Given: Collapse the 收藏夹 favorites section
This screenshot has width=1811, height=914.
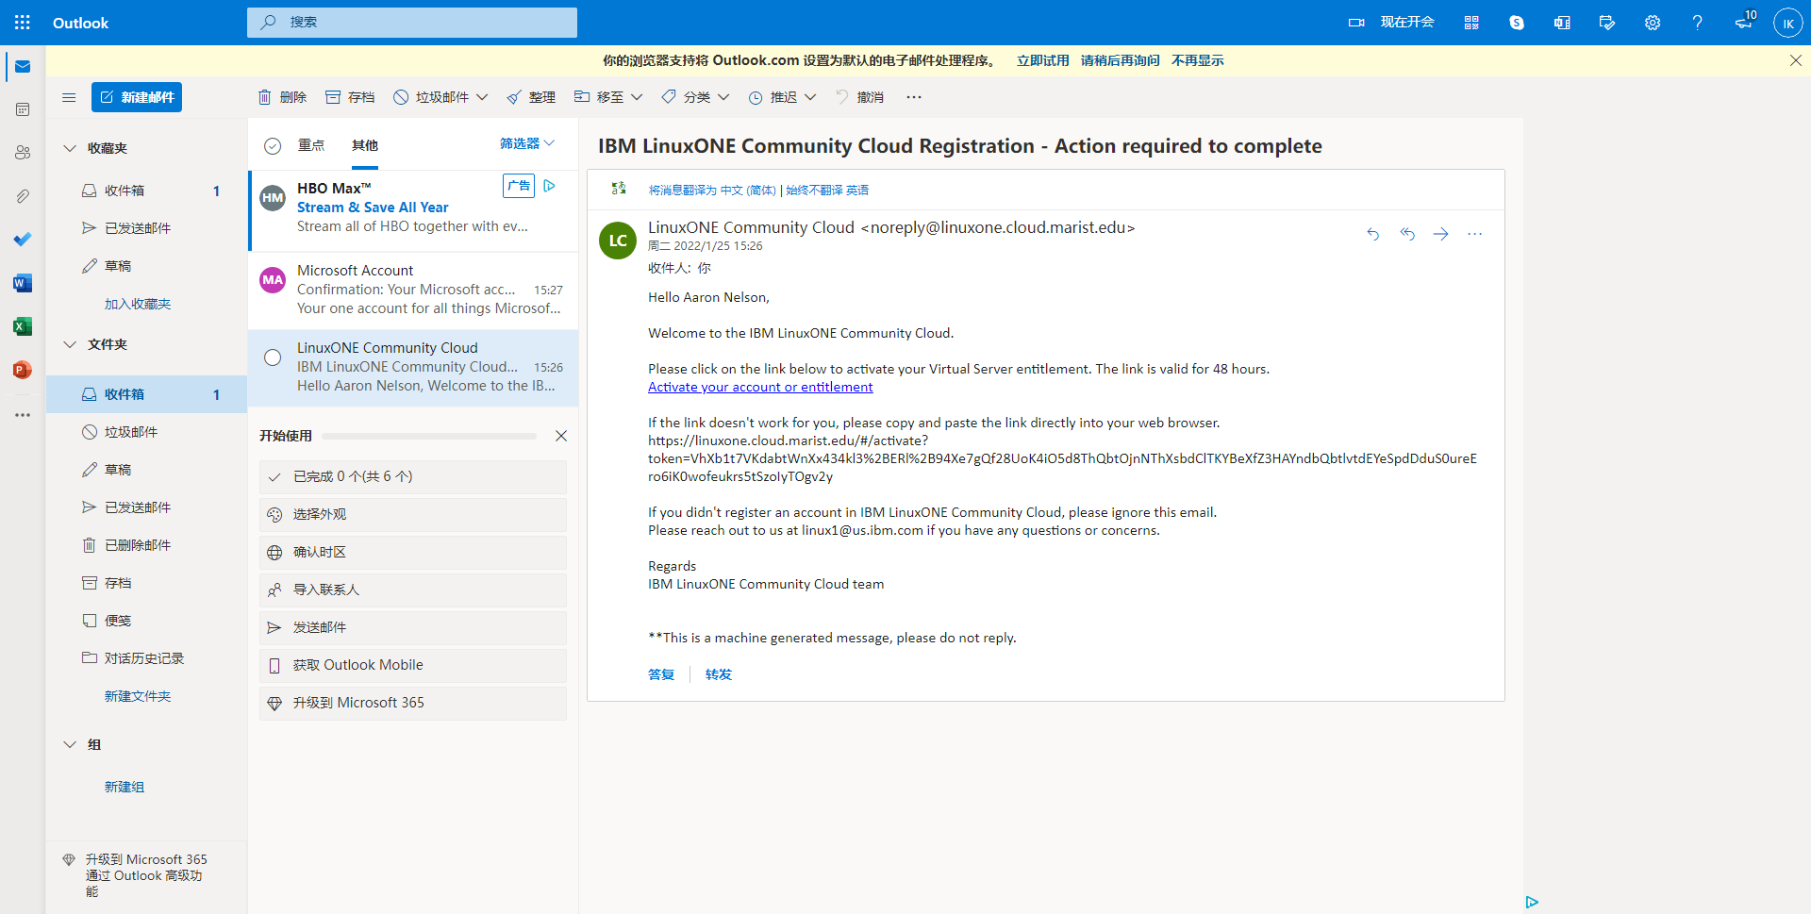Looking at the screenshot, I should coord(70,148).
